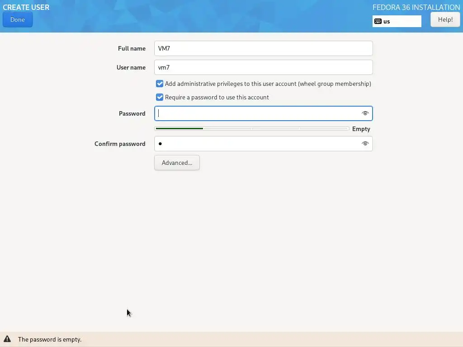Image resolution: width=463 pixels, height=347 pixels.
Task: Toggle the administrative privileges checkbox
Action: click(160, 84)
